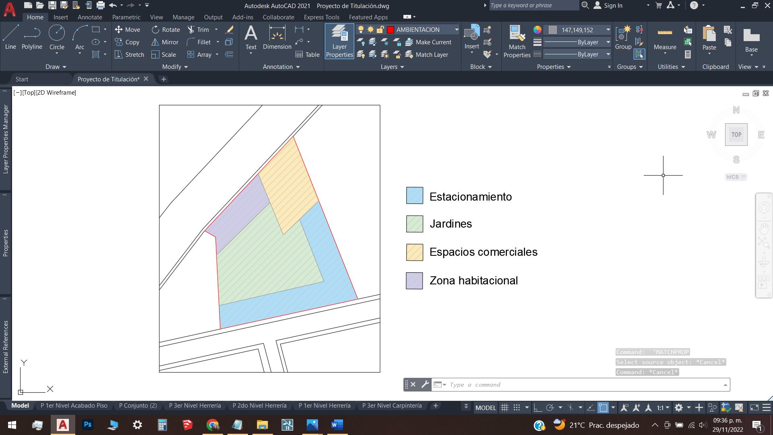Toggle snap mode in status bar

tap(517, 408)
